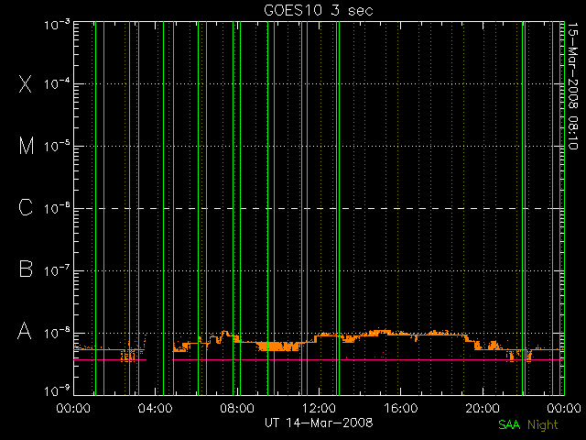Click the 04:00 time axis label
Screen dimensions: 586x440
click(155, 408)
